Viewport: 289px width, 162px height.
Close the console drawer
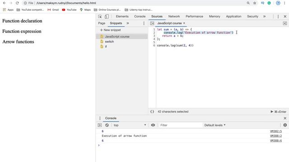pyautogui.click(x=285, y=118)
